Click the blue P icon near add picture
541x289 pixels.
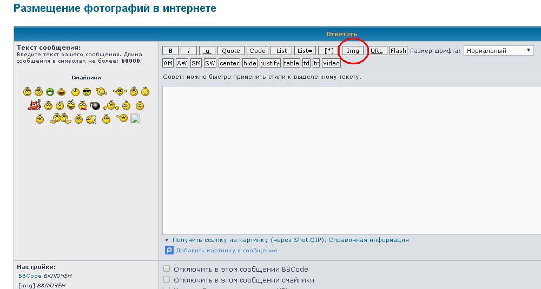pos(169,250)
